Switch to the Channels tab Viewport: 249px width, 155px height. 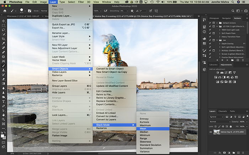pos(222,111)
